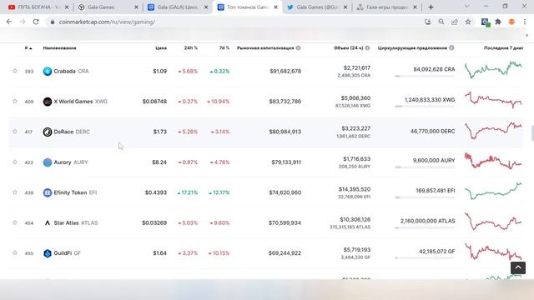
Task: Sort by Цена column header
Action: (x=161, y=48)
